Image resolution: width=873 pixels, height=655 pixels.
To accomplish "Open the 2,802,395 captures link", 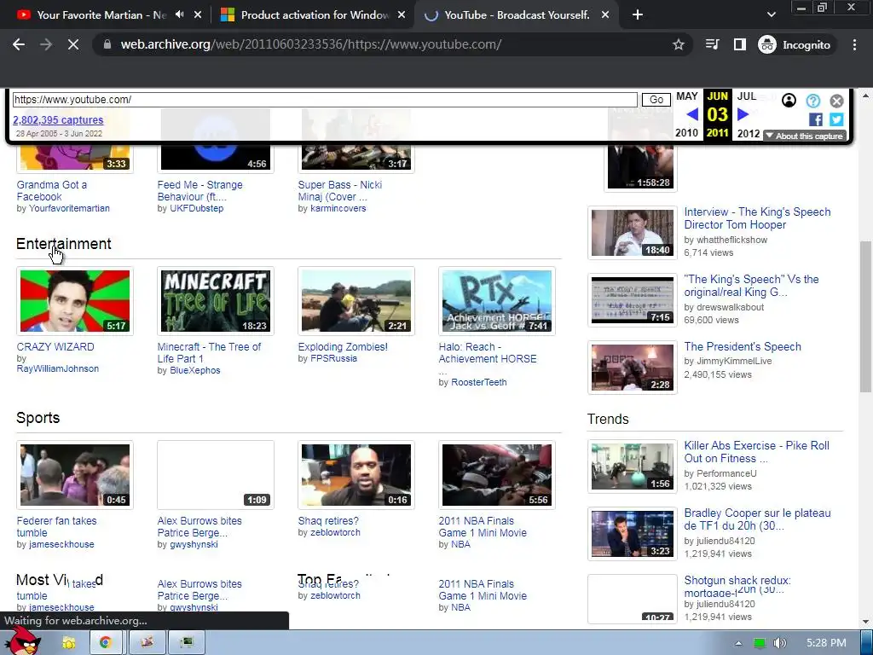I will (x=58, y=119).
